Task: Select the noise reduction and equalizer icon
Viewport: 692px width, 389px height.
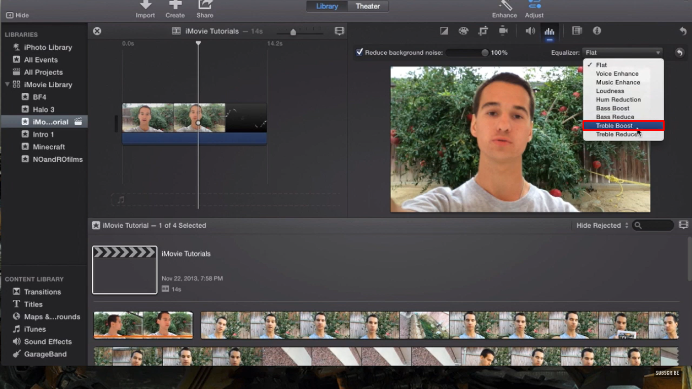Action: click(550, 31)
